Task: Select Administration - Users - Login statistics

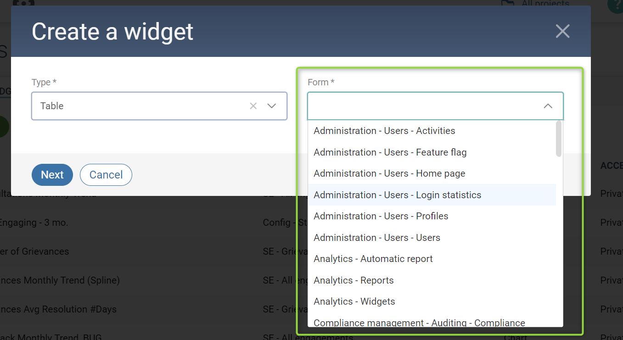Action: tap(397, 195)
